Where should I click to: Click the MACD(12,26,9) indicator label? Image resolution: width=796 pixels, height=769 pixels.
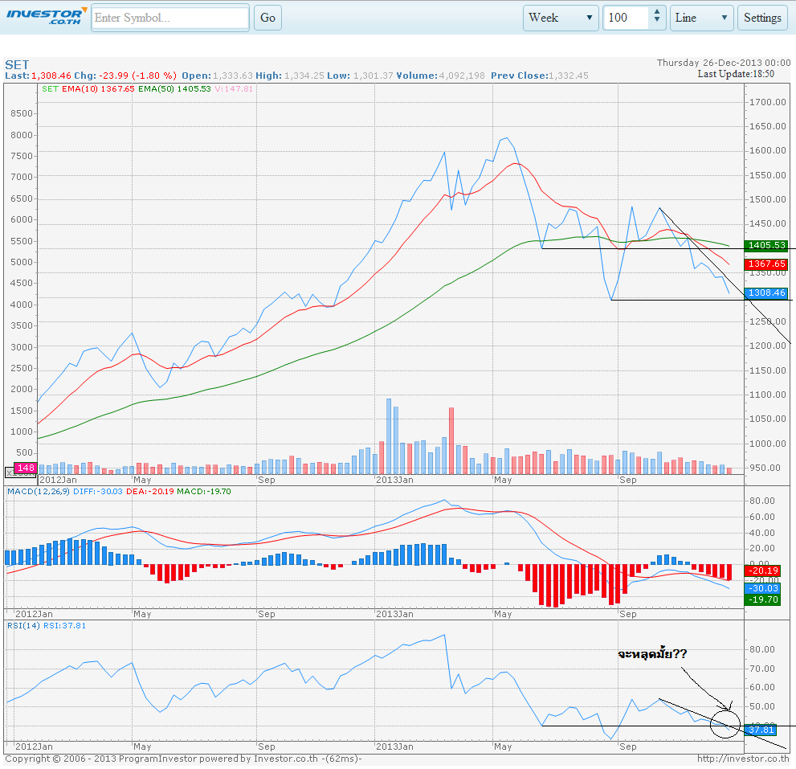pyautogui.click(x=39, y=491)
